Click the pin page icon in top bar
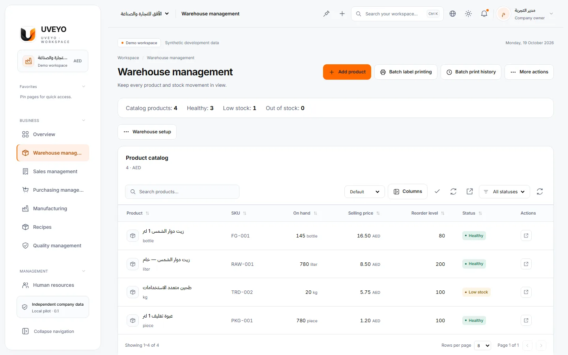 click(326, 14)
